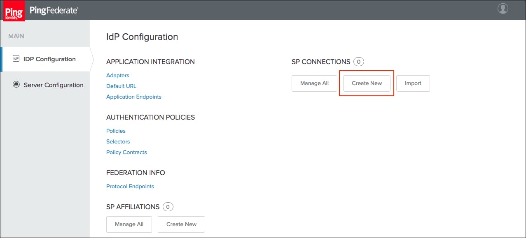Viewport: 526px width, 238px height.
Task: Click Manage All under SP Affiliations
Action: [x=129, y=224]
